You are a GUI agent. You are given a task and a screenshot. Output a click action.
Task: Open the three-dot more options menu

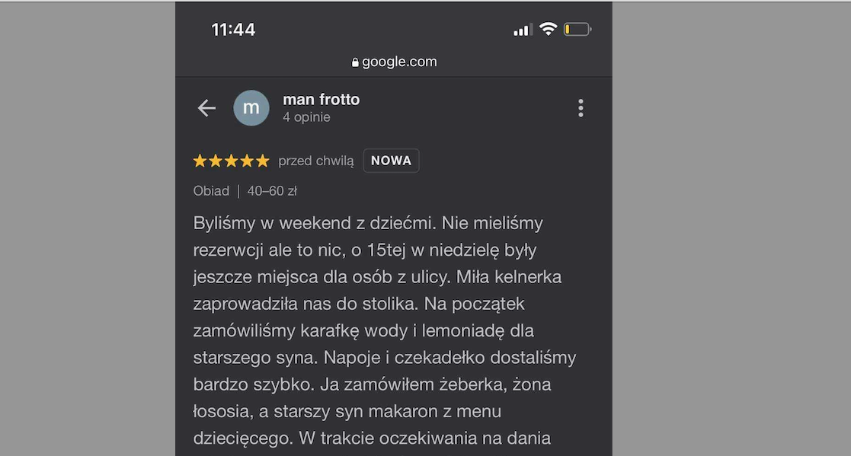coord(581,108)
